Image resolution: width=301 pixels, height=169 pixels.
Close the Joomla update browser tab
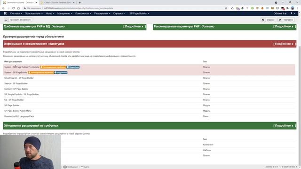(36, 3)
